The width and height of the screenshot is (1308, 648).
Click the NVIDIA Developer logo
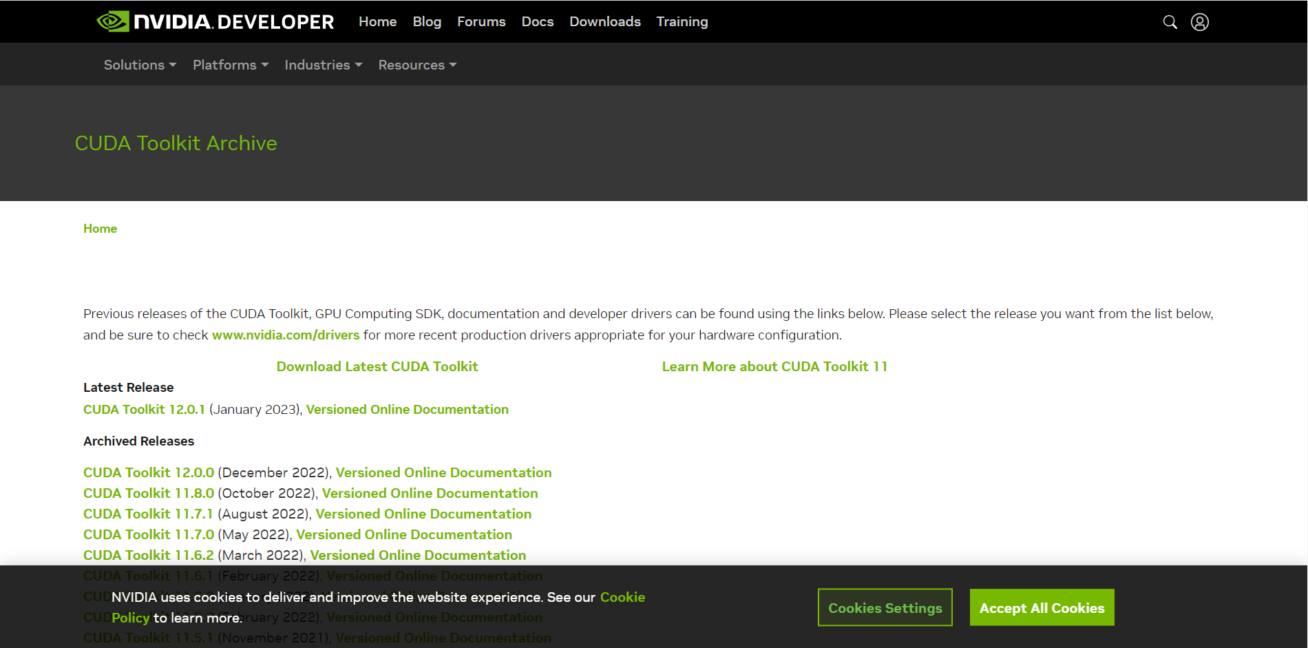215,22
